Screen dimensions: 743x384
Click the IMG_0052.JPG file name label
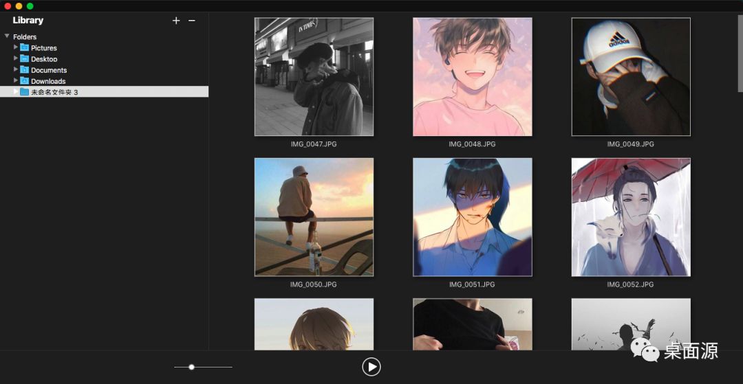click(x=631, y=284)
